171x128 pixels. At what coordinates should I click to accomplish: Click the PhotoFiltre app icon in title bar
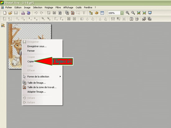click(x=2, y=2)
